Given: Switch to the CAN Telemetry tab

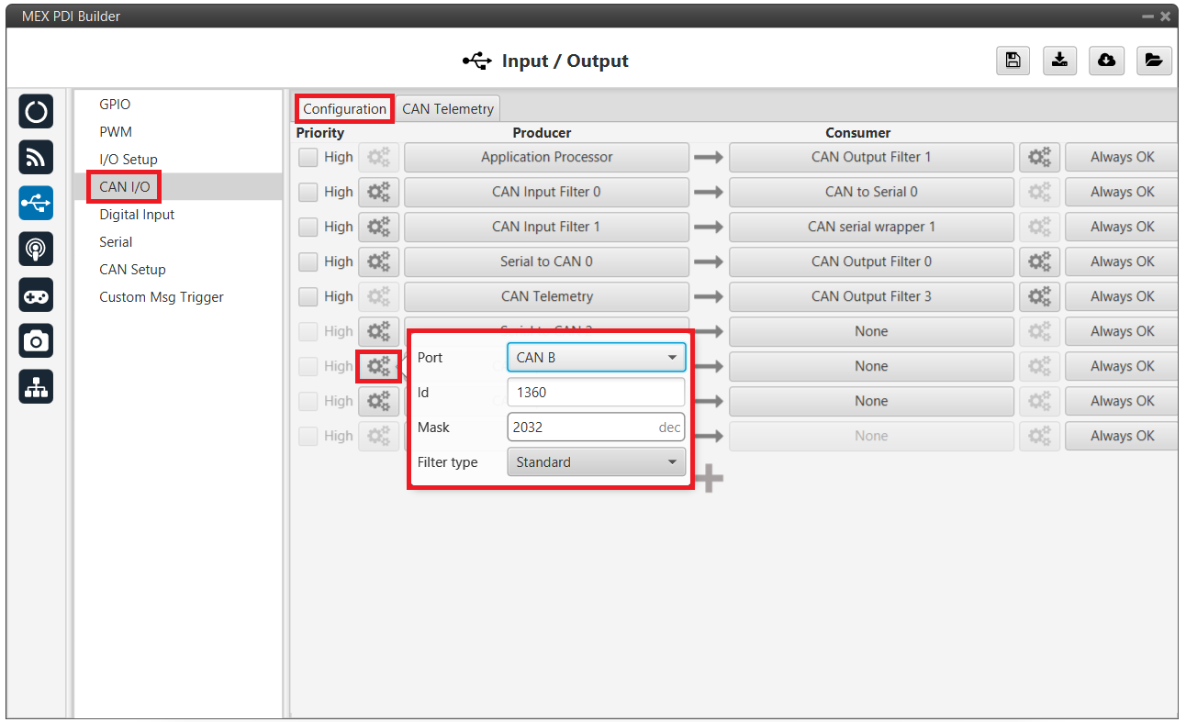Looking at the screenshot, I should [448, 108].
